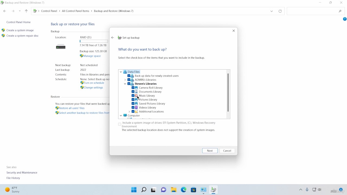Expand the Additional Locations node
Screen dimensions: 347x195
[129, 112]
